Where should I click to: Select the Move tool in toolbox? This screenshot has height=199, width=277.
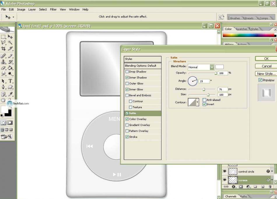10,37
